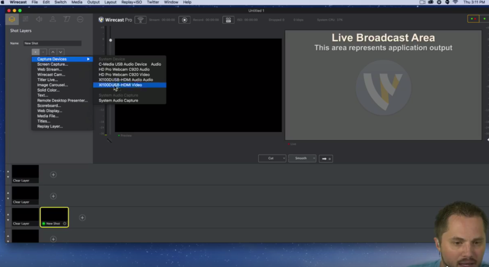Viewport: 489px width, 267px height.
Task: Toggle the New Shot green live indicator
Action: coord(44,224)
